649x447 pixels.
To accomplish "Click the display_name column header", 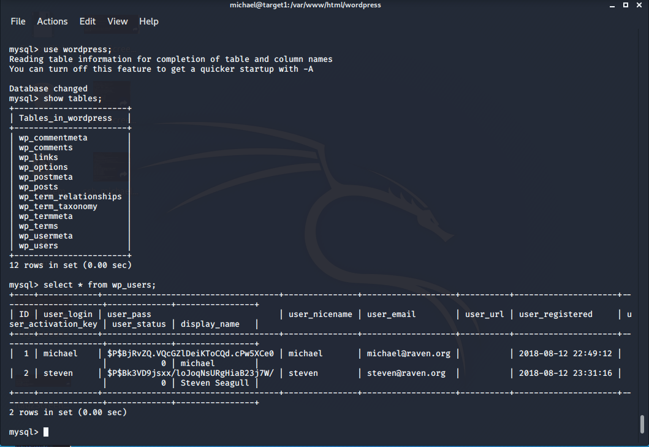I will (210, 324).
